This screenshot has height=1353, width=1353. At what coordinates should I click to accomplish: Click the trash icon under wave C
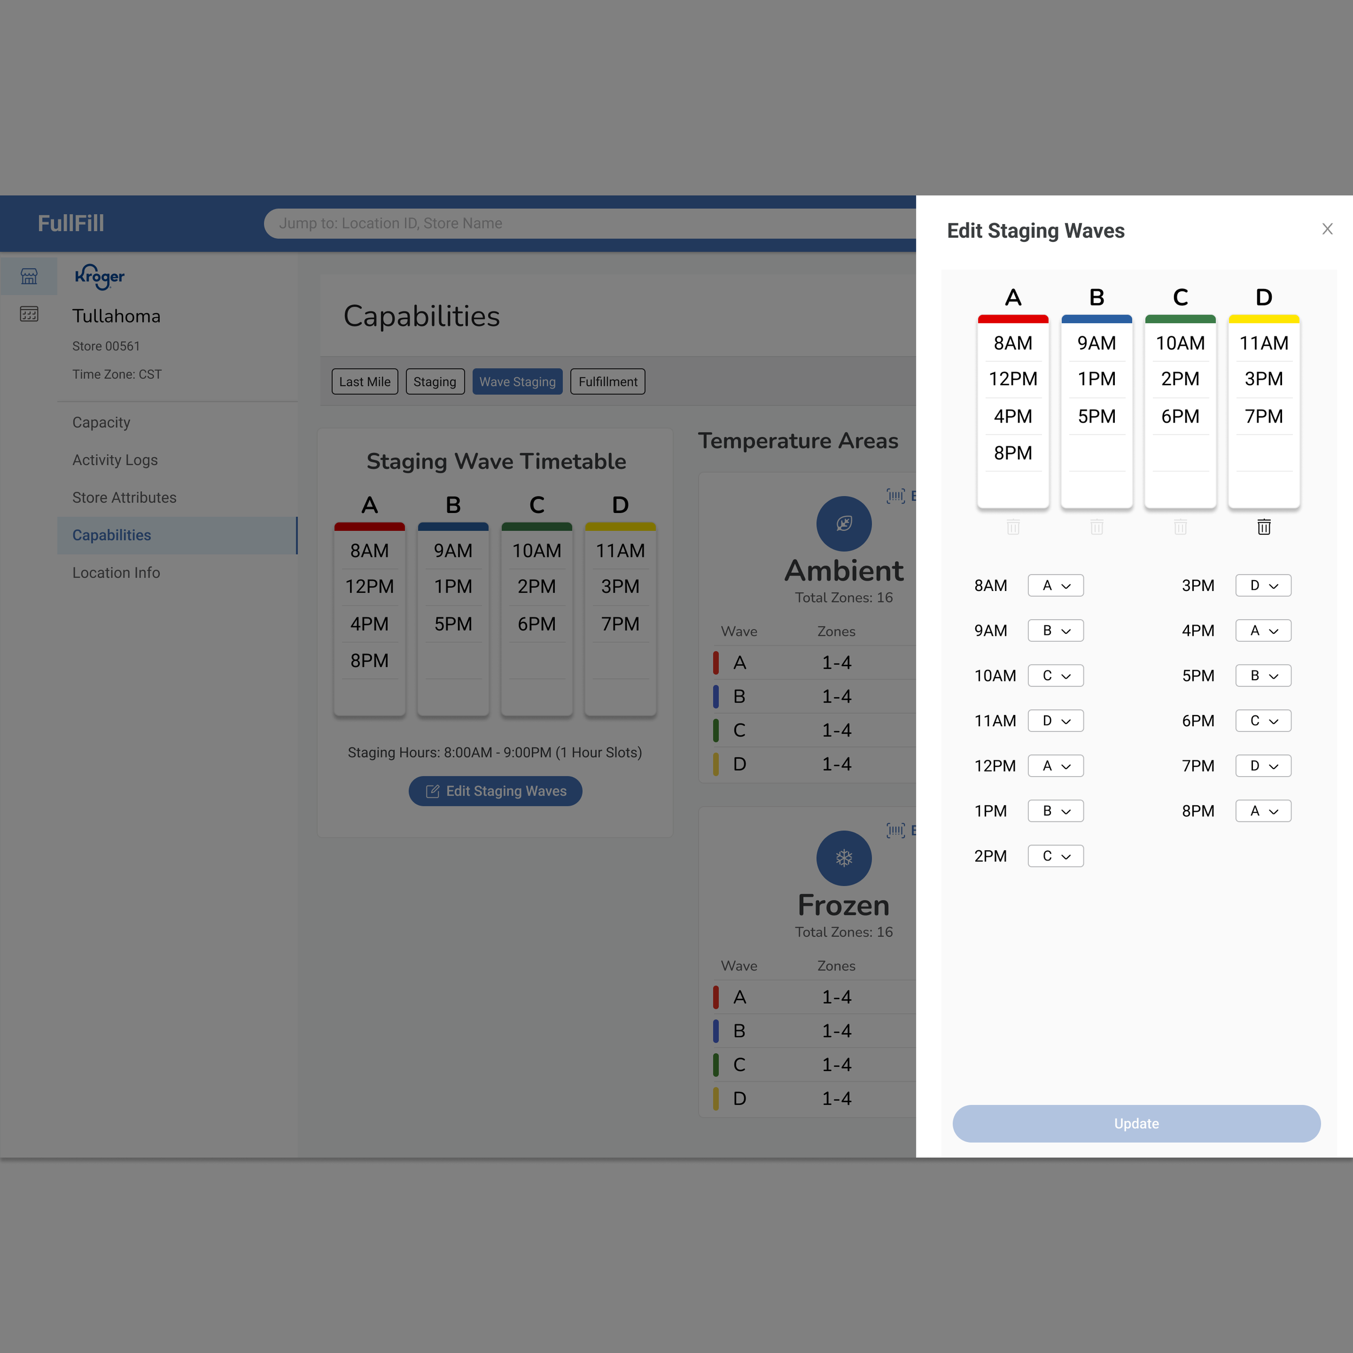point(1180,527)
